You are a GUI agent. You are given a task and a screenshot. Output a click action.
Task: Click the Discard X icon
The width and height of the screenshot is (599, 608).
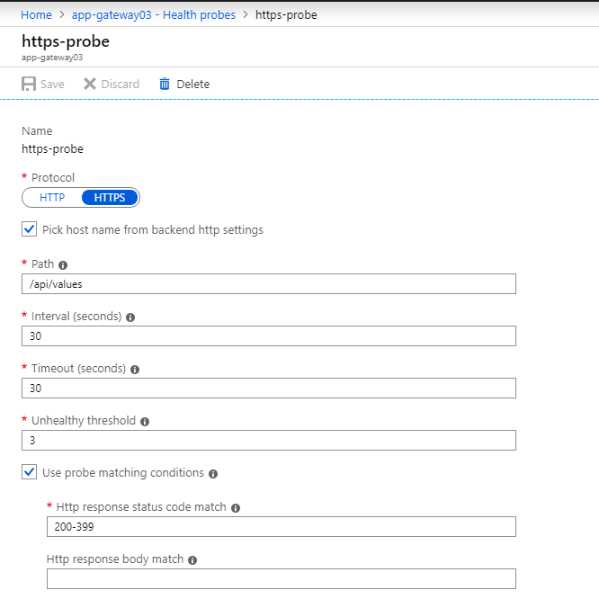pyautogui.click(x=90, y=84)
